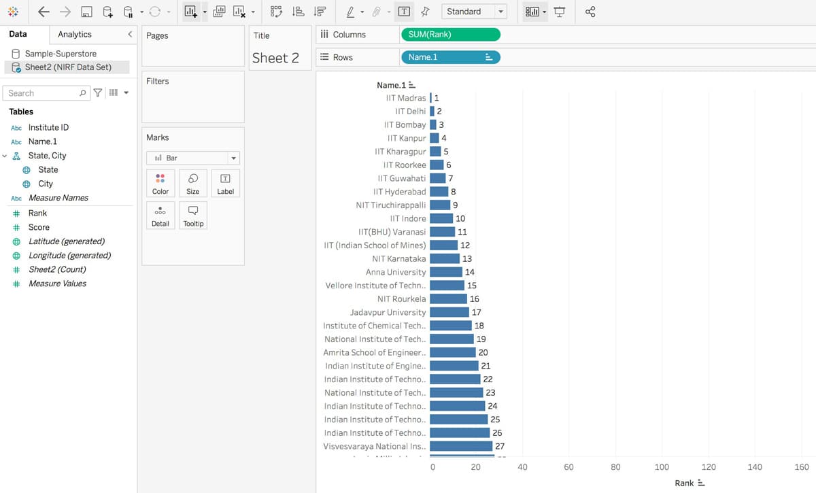Click the Undo back arrow
The width and height of the screenshot is (816, 493).
click(44, 12)
